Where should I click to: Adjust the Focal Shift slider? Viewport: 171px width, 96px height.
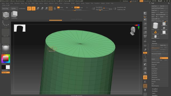click(104, 7)
